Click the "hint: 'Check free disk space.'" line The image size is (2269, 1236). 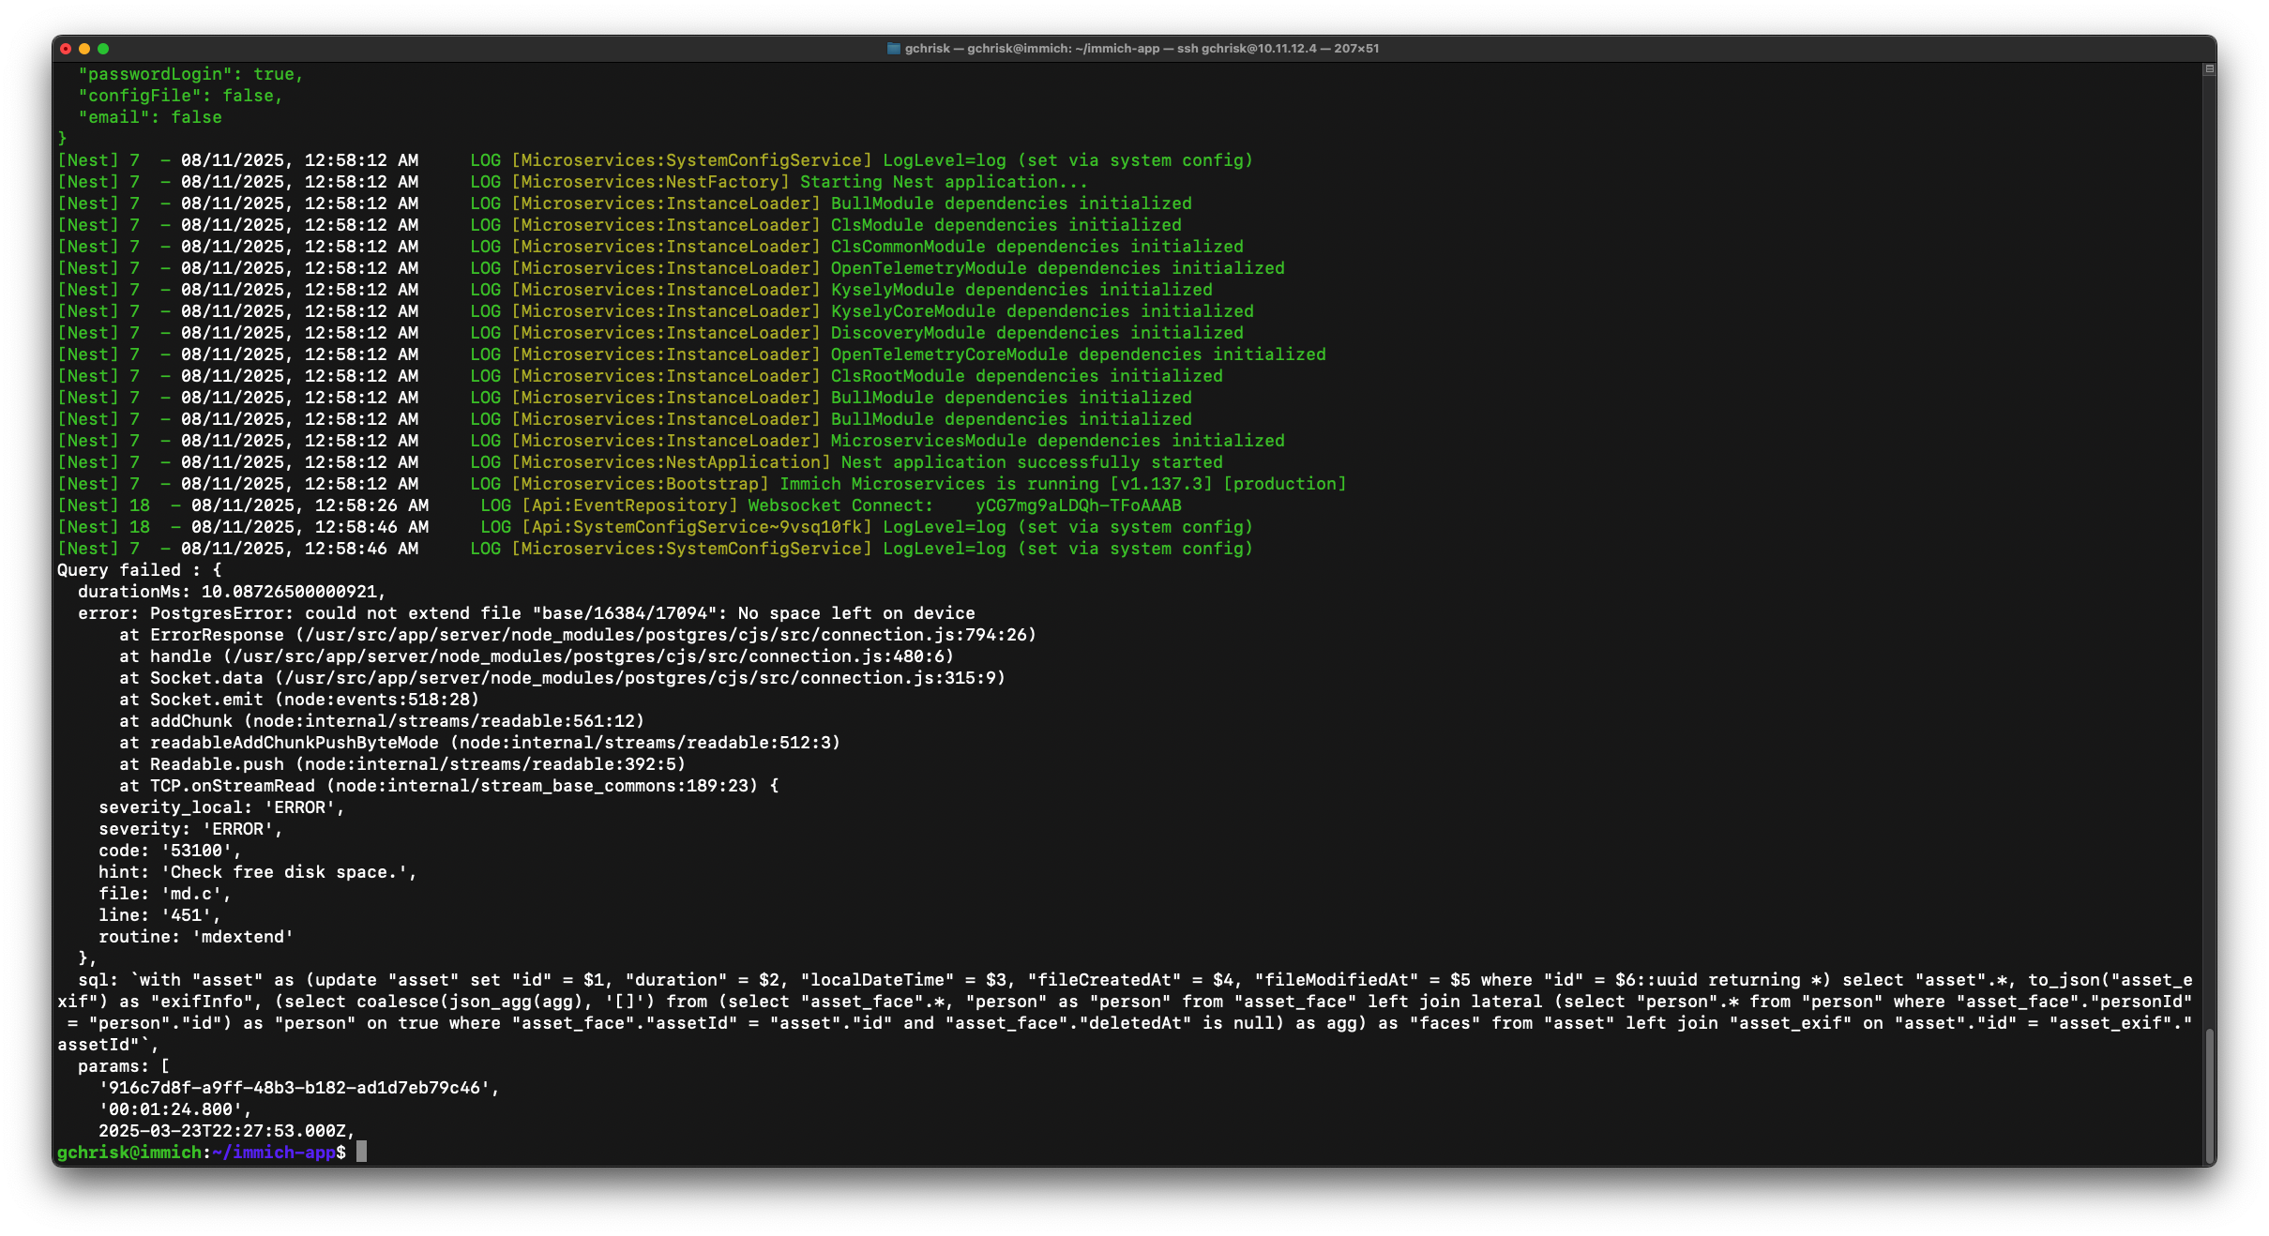click(257, 872)
